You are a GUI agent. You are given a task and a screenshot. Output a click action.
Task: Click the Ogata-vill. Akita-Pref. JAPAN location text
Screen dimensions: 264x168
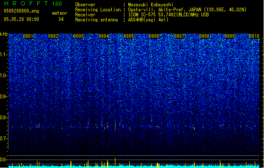(187, 10)
